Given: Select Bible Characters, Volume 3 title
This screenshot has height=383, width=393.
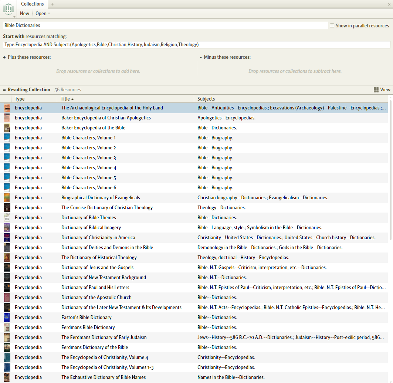Looking at the screenshot, I should [x=89, y=158].
